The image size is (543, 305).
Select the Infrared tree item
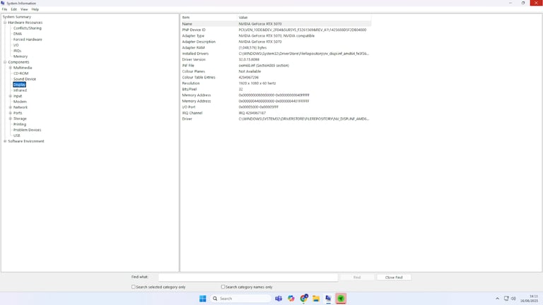pos(20,90)
